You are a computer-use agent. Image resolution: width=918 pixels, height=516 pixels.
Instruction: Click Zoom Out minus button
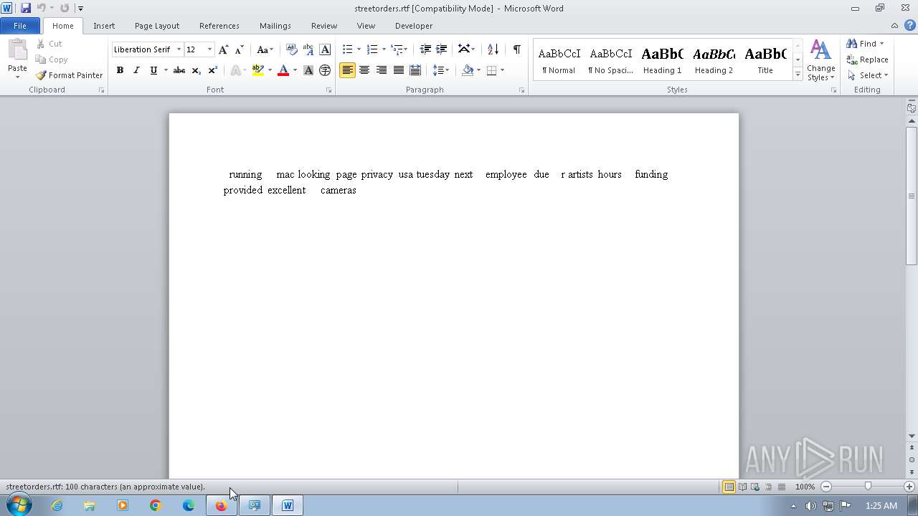[825, 487]
